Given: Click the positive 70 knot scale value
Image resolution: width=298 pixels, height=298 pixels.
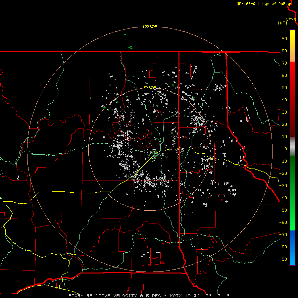Looking at the screenshot, I should pyautogui.click(x=284, y=63).
